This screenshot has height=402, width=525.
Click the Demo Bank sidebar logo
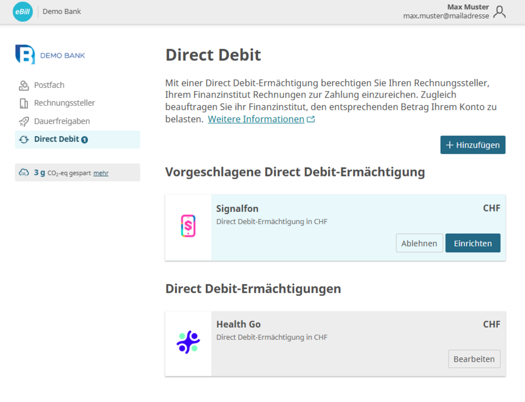tap(50, 55)
